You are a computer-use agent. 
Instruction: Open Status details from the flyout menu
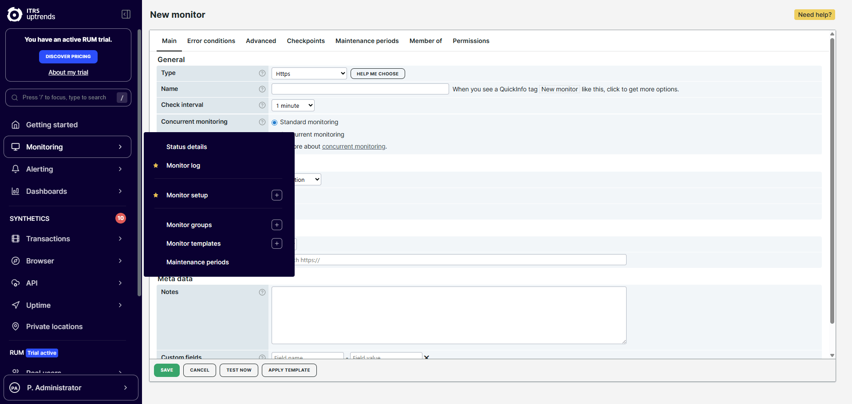[x=187, y=147]
